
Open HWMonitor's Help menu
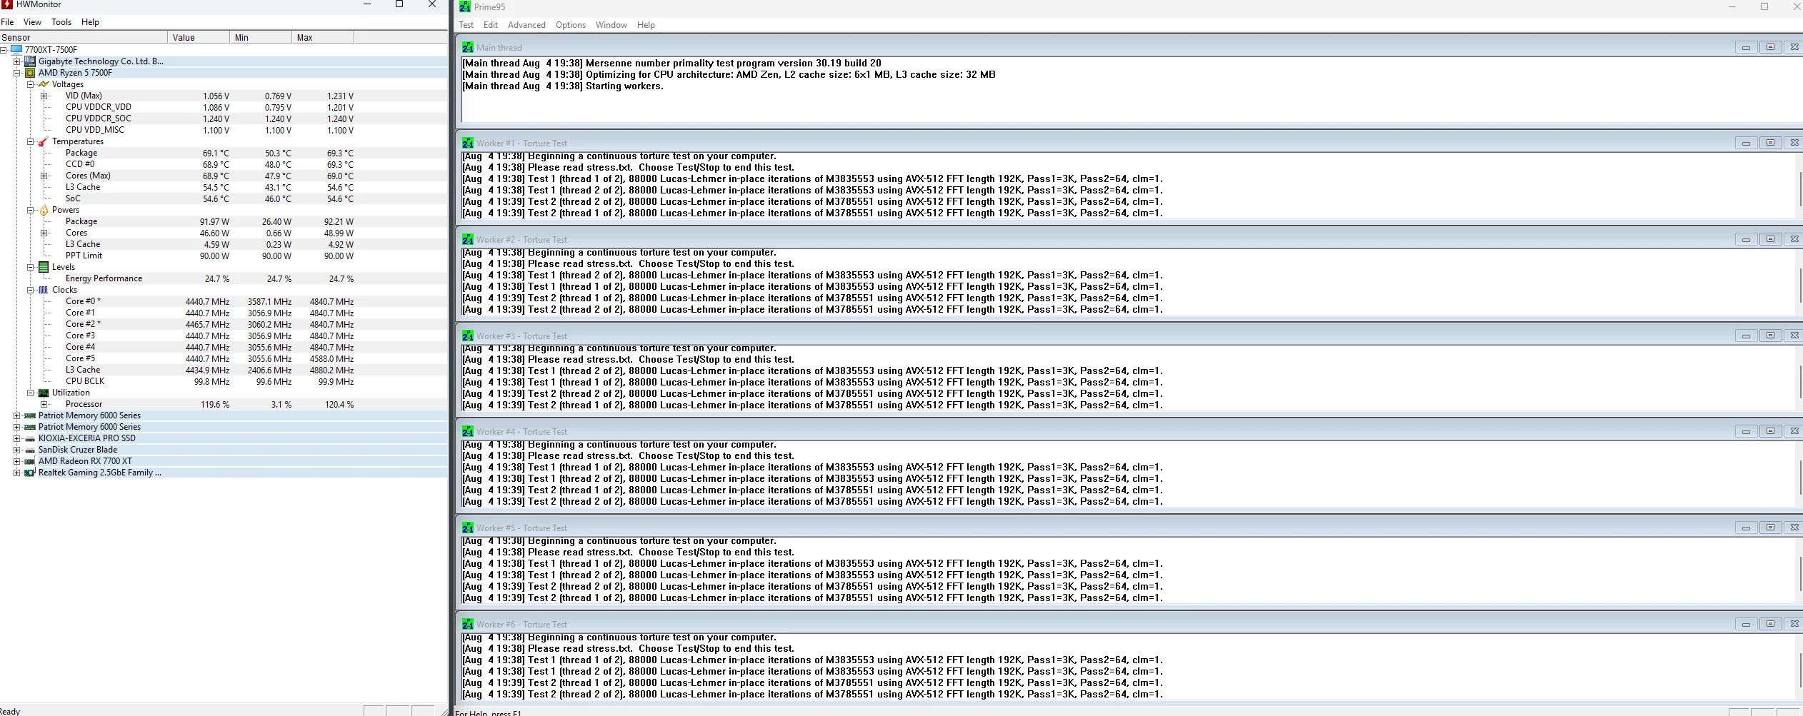[x=90, y=22]
